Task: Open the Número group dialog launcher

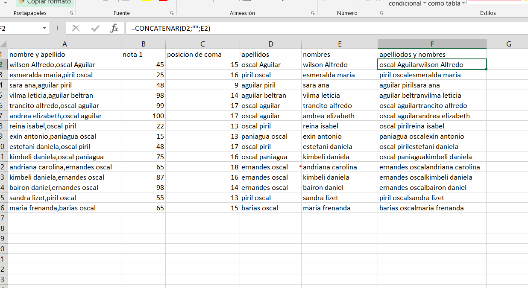Action: click(x=381, y=13)
